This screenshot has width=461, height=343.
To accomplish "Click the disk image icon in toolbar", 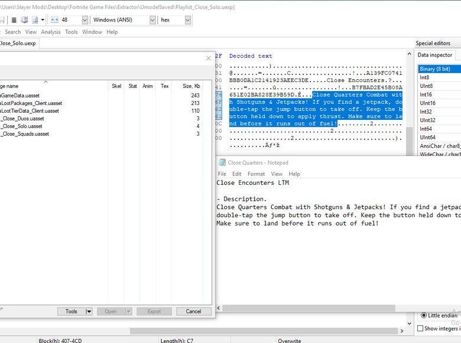I will (x=25, y=19).
